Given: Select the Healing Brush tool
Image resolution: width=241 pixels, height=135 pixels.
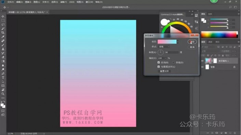Looking at the screenshot, I should tap(3, 41).
